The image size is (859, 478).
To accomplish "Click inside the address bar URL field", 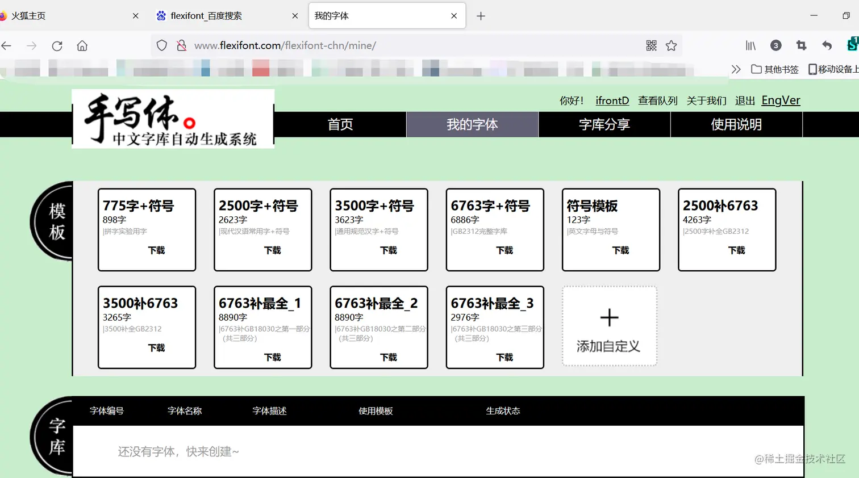I will click(x=398, y=45).
